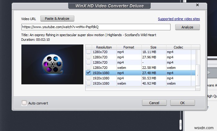Close the WinX HD Video Converter dialog
The width and height of the screenshot is (217, 131).
[x=197, y=5]
